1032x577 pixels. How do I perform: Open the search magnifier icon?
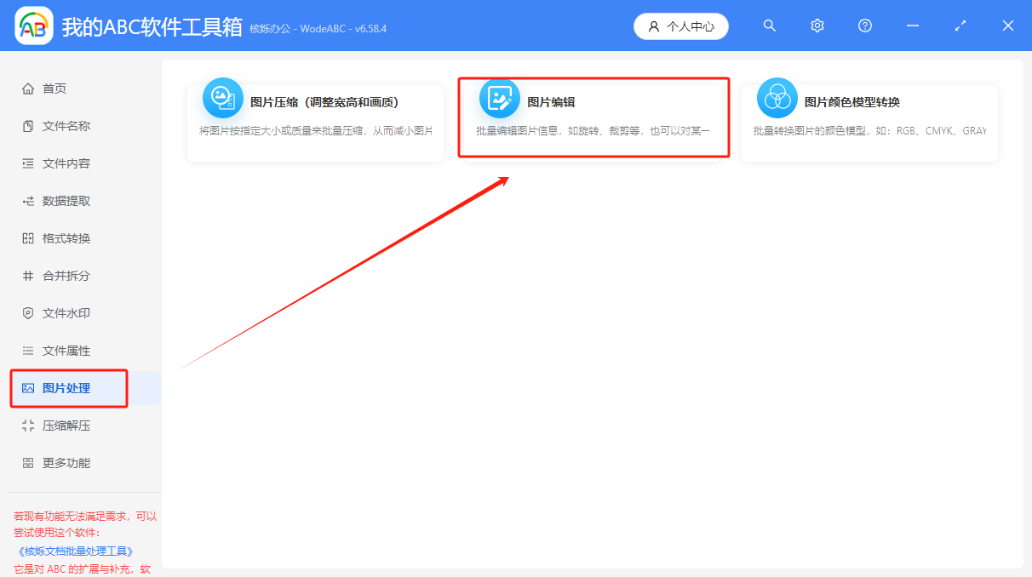pyautogui.click(x=770, y=26)
